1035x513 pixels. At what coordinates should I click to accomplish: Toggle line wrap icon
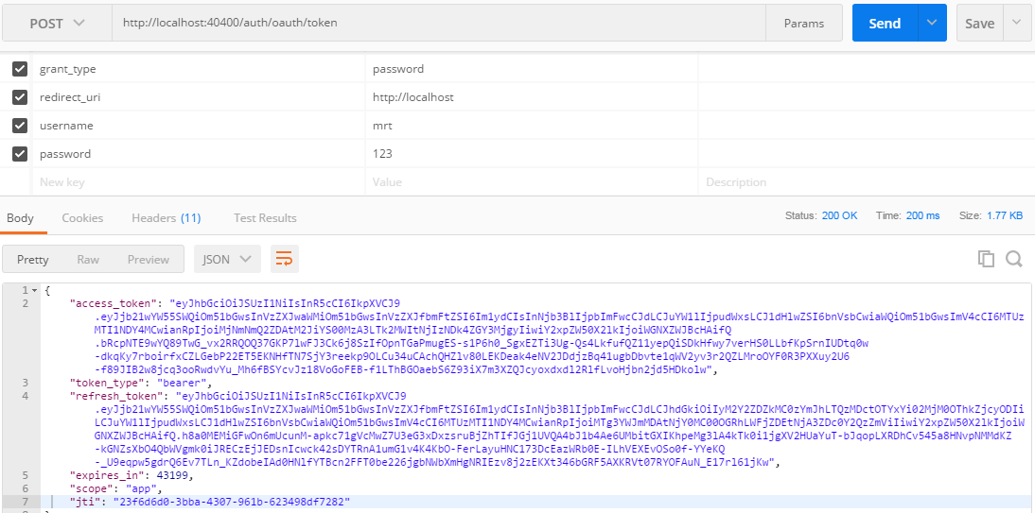(x=285, y=259)
